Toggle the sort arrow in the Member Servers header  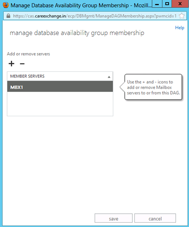coord(109,77)
